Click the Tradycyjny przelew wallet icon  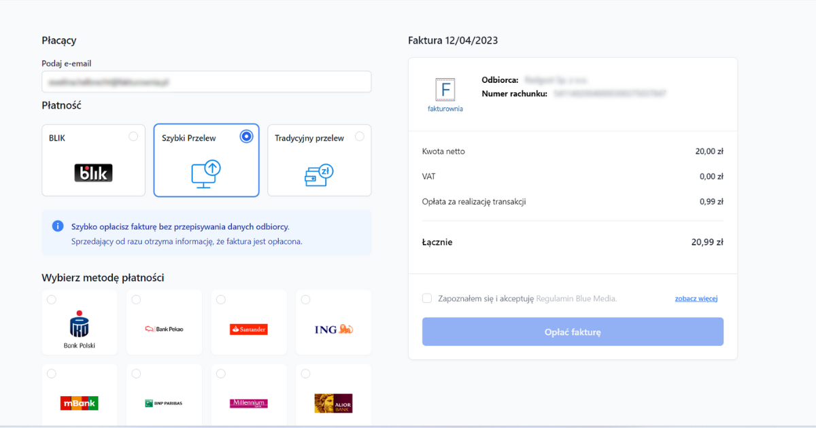point(319,173)
